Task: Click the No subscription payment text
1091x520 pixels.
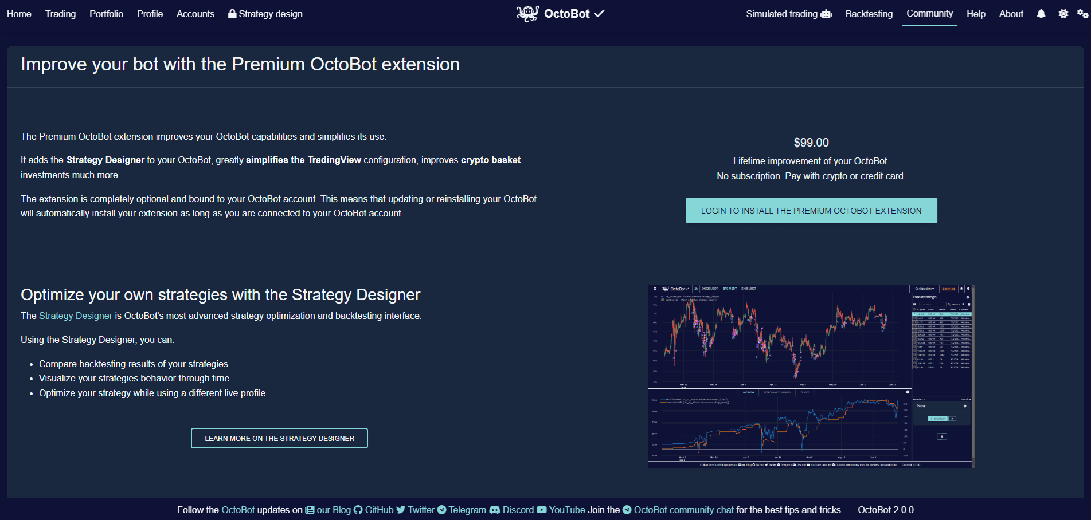Action: [811, 176]
